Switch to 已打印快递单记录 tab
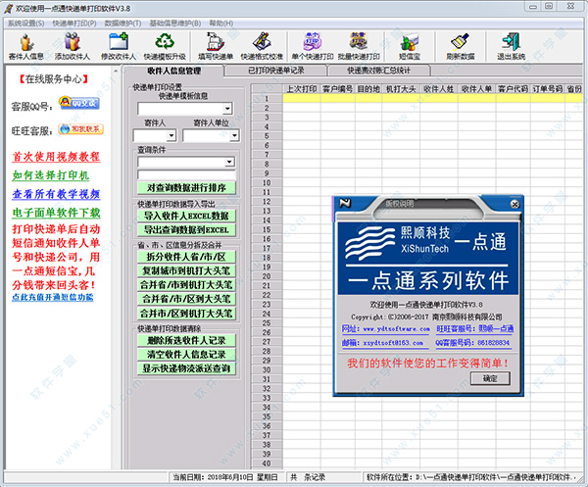This screenshot has height=487, width=588. (276, 71)
